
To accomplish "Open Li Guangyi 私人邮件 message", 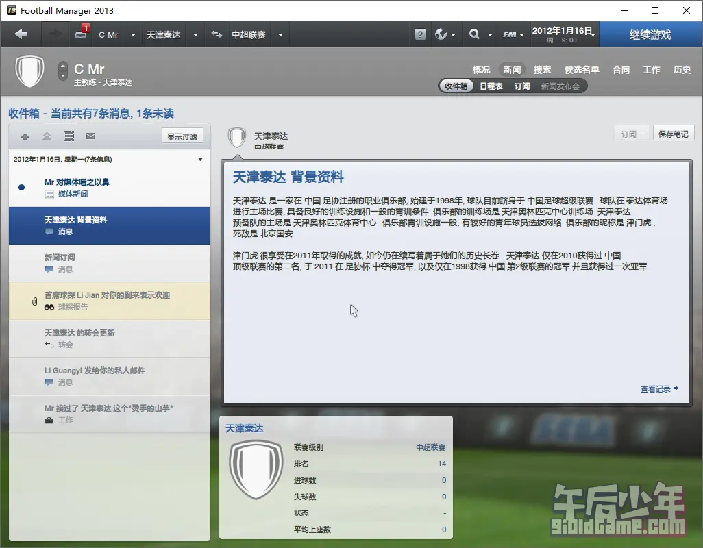I will coord(110,376).
